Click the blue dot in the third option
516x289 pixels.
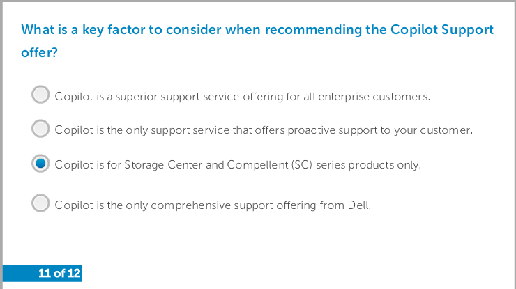40,164
